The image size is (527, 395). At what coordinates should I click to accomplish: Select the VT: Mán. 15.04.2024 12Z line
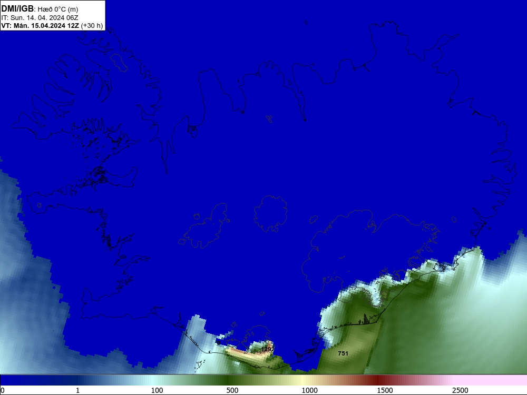[x=52, y=26]
